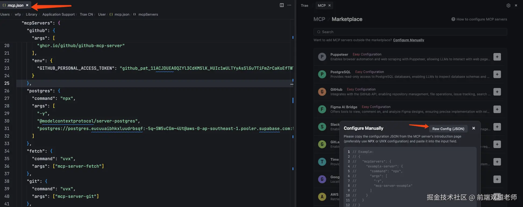Click the Time avatar icon

(322, 162)
